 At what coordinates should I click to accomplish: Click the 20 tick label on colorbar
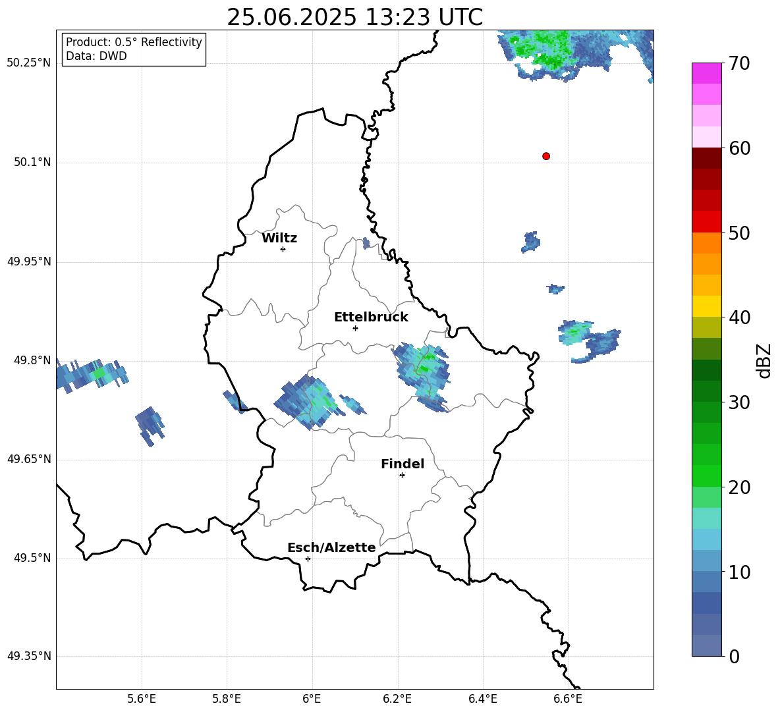(x=739, y=487)
